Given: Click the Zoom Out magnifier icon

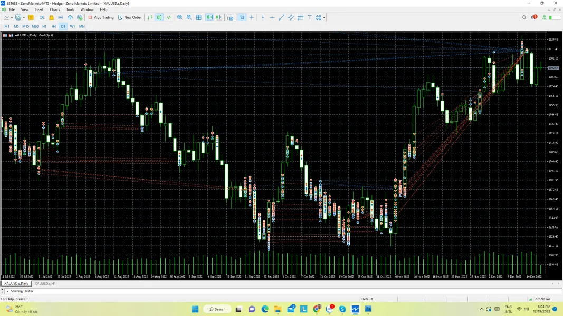Looking at the screenshot, I should (x=189, y=17).
